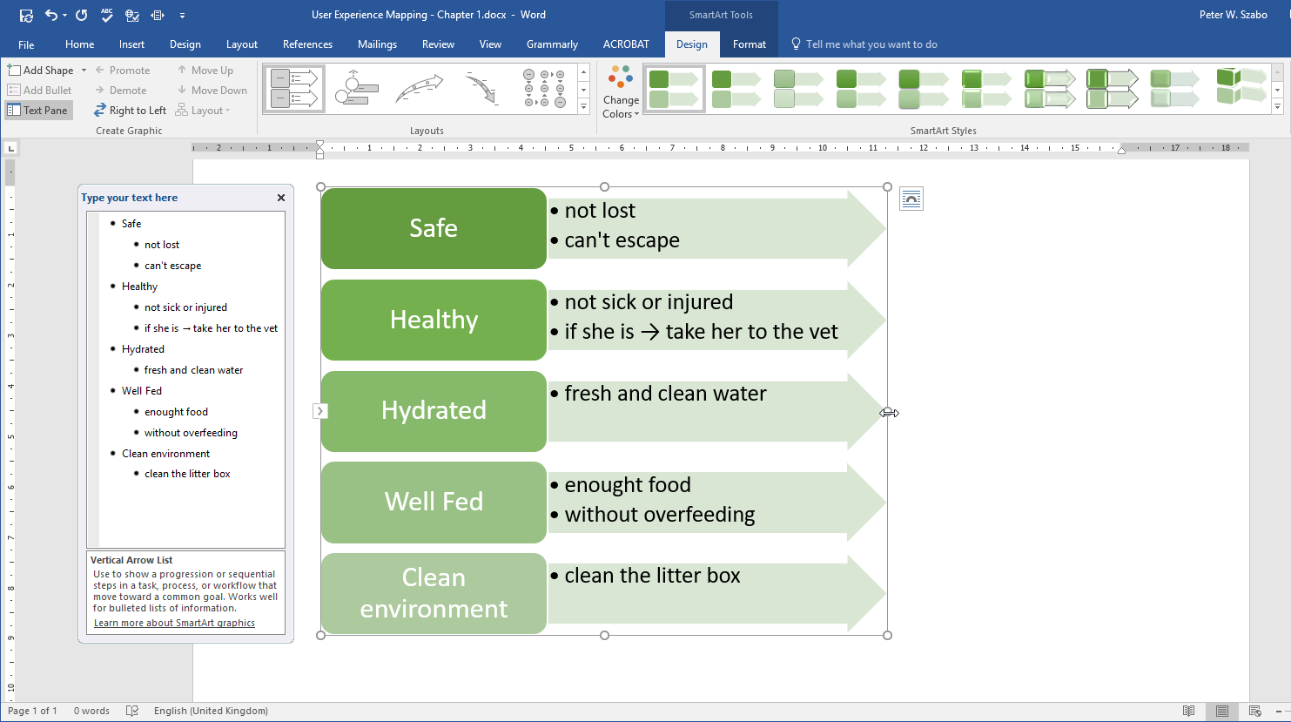Click the English (United Kingdom) language button

[211, 711]
